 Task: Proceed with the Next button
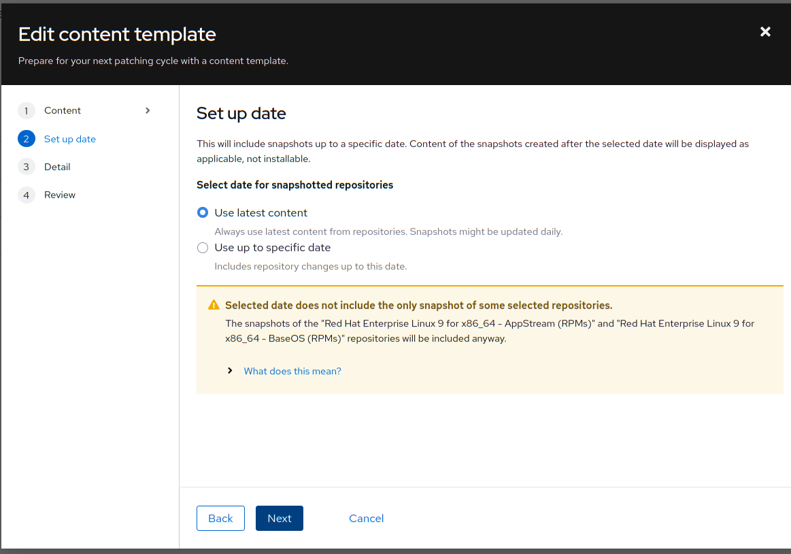pos(280,518)
